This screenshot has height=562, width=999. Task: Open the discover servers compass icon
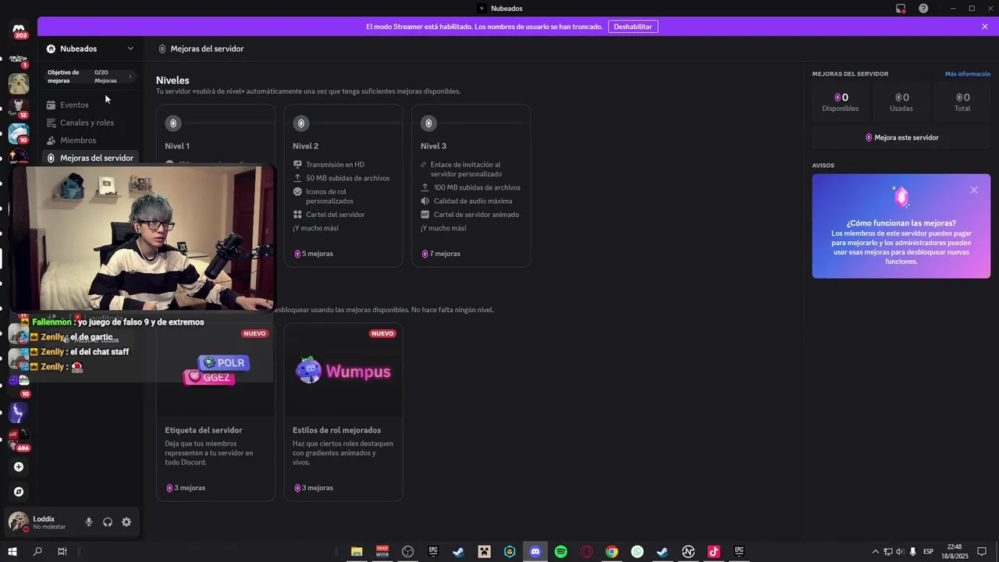point(19,492)
